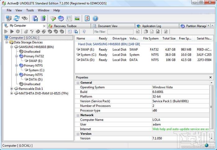
Task: Open the red checklist options icon
Action: pos(87,18)
